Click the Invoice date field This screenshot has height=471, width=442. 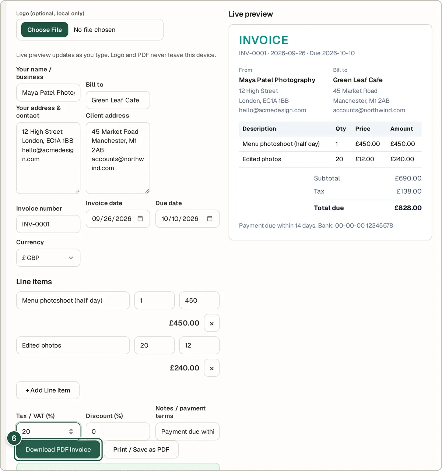pyautogui.click(x=118, y=219)
